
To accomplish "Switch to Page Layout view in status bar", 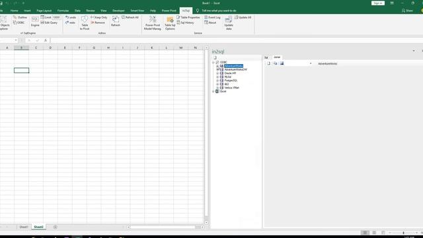I will (374, 233).
